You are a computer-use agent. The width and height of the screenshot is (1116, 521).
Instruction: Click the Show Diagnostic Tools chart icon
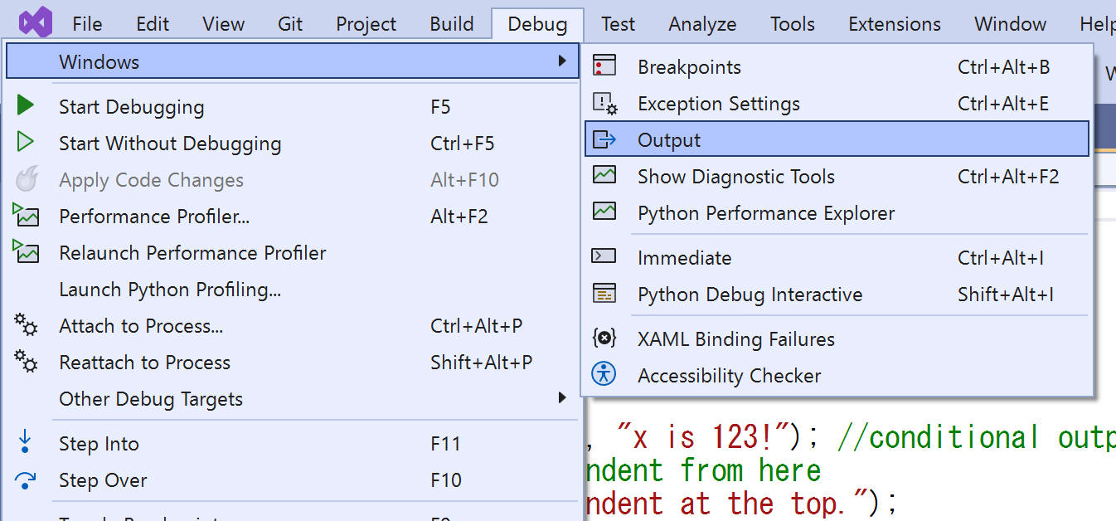604,175
